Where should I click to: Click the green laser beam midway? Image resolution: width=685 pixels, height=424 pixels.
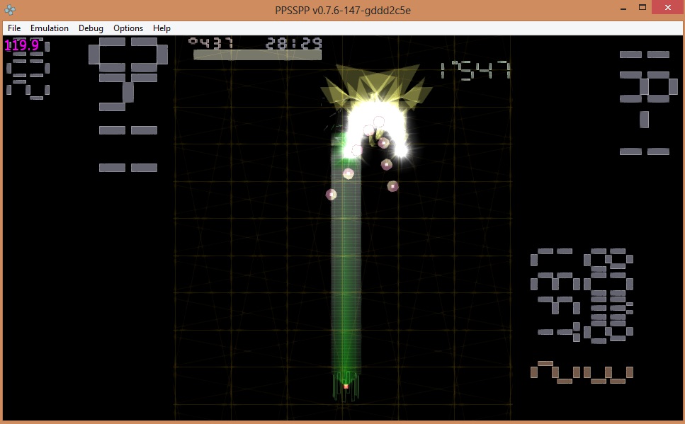tap(346, 269)
